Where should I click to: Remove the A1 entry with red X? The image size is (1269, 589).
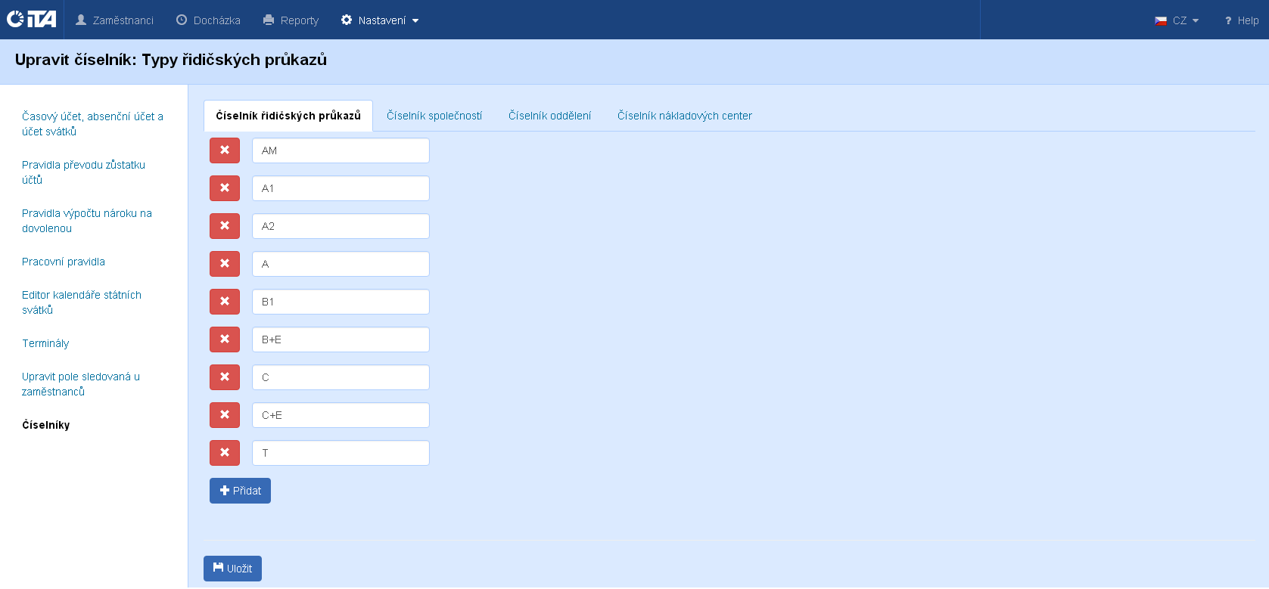click(225, 188)
